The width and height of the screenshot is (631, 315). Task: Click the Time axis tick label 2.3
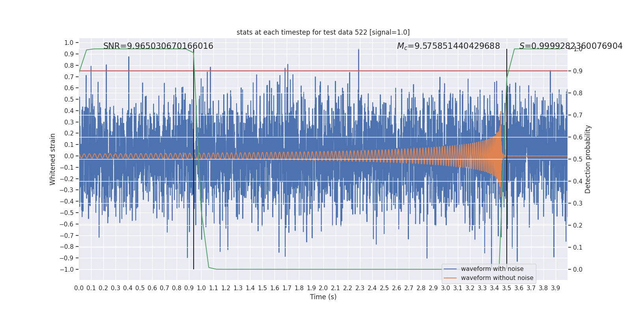tap(360, 288)
